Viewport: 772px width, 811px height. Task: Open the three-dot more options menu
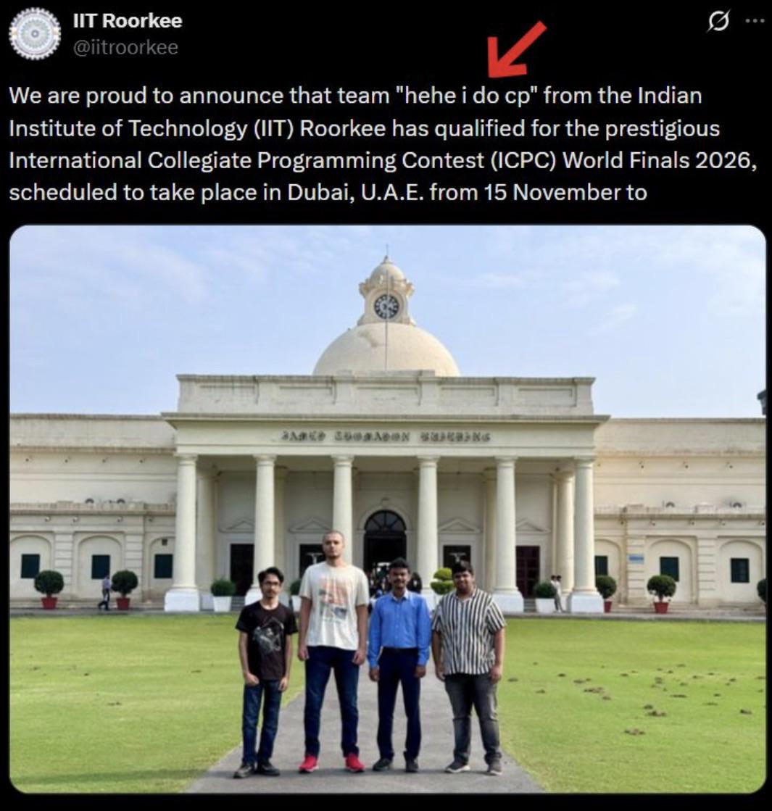tap(755, 21)
